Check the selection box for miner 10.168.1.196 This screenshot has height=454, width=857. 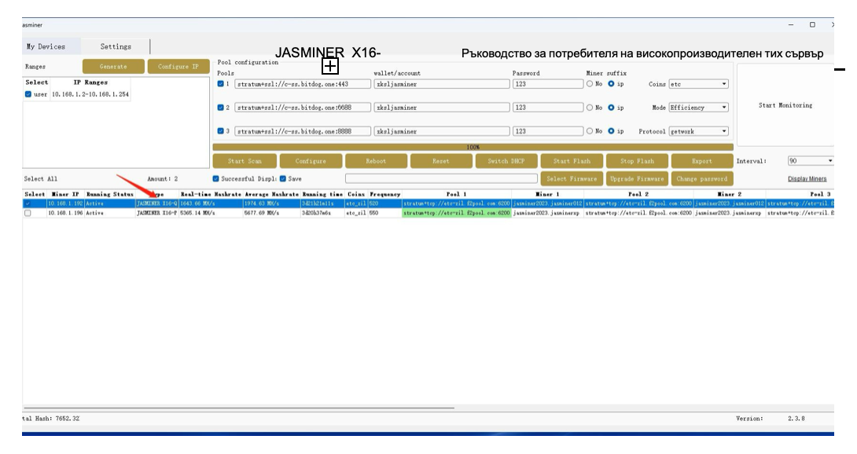coord(28,213)
